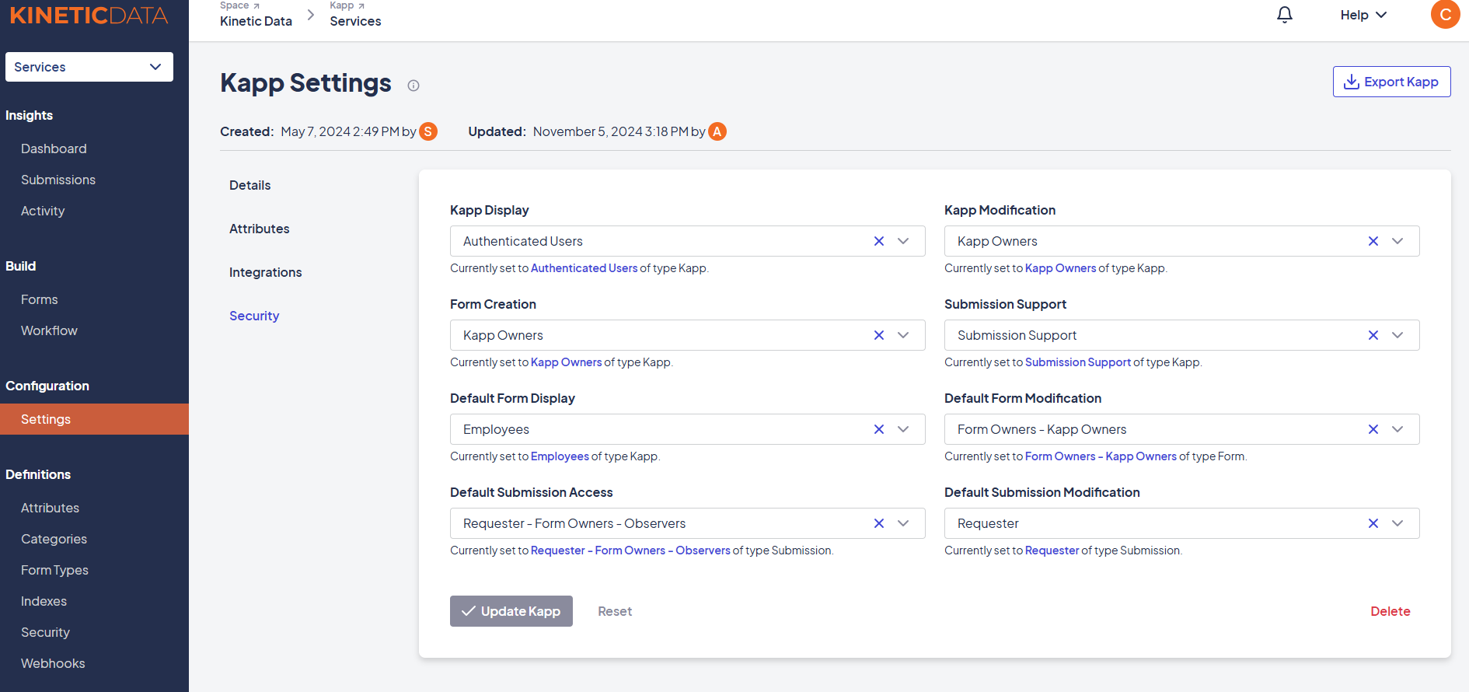
Task: Remove the Form Creation value
Action: tap(879, 335)
